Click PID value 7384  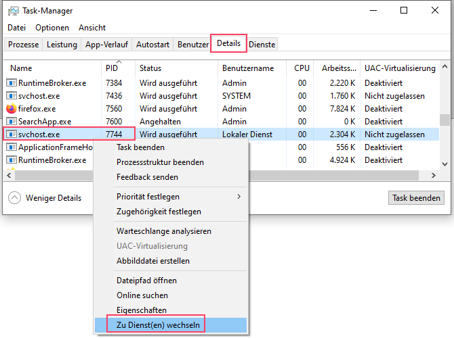[x=114, y=83]
